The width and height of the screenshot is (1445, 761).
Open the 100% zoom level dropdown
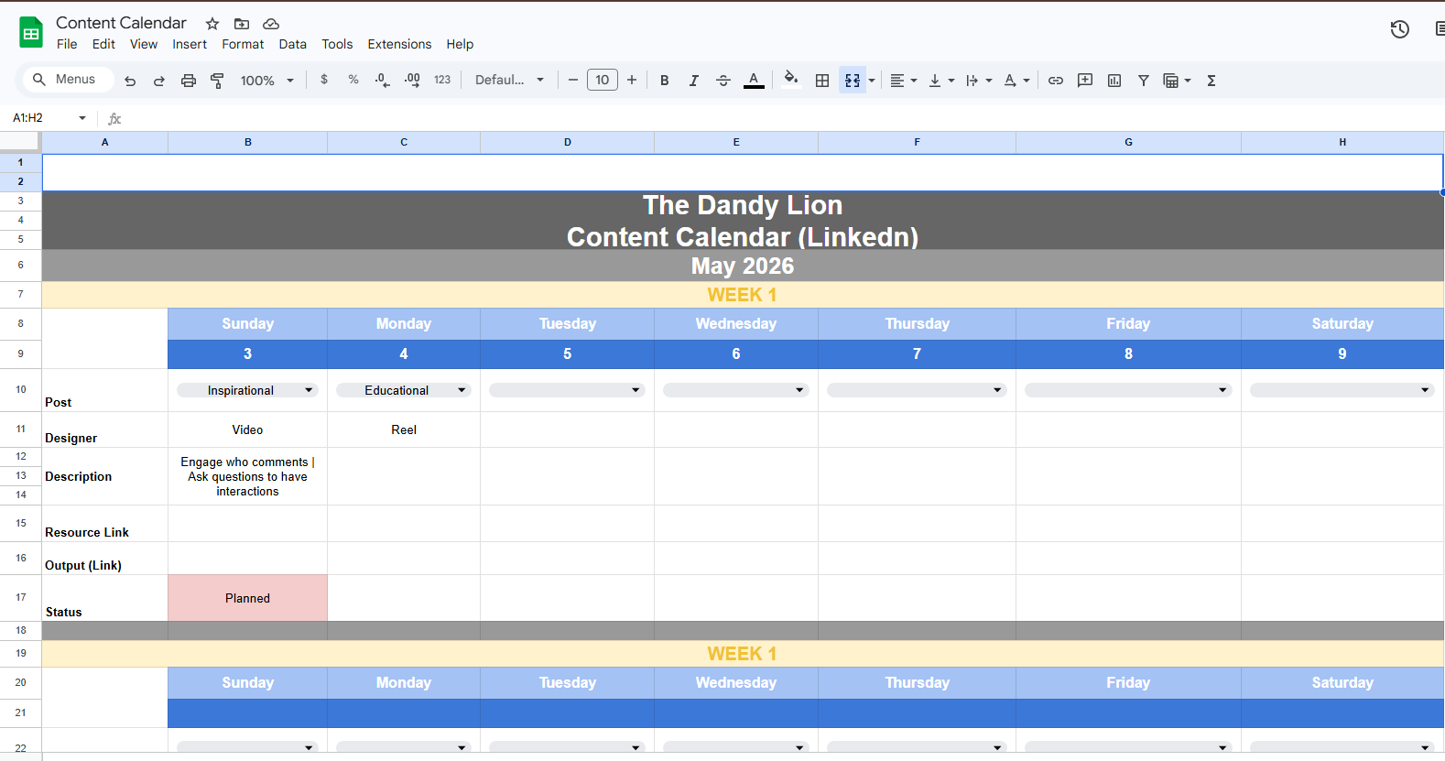266,81
